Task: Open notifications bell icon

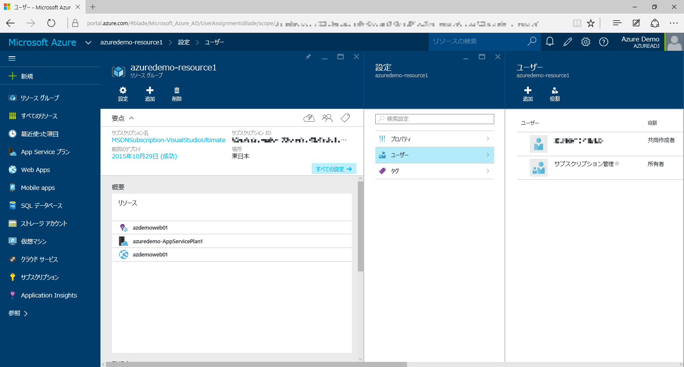Action: [x=550, y=41]
